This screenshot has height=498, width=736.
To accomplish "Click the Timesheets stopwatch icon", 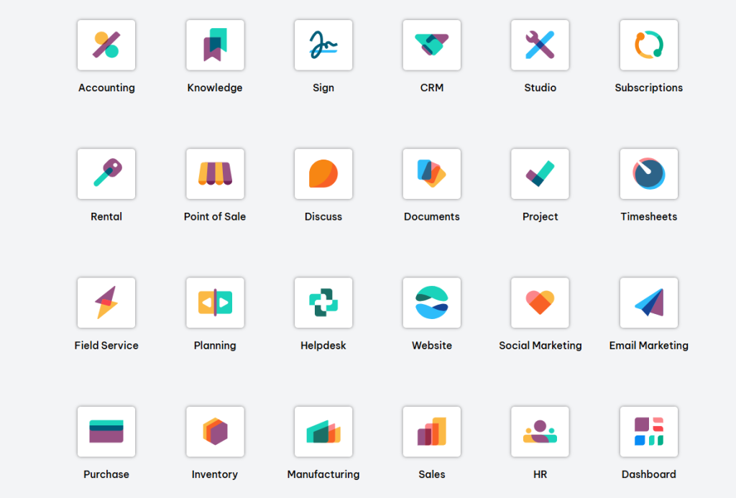I will pos(649,174).
